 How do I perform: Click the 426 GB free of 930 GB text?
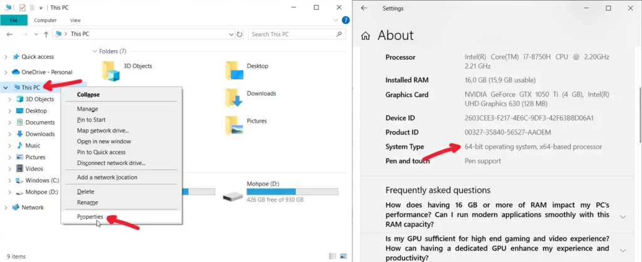click(x=275, y=200)
